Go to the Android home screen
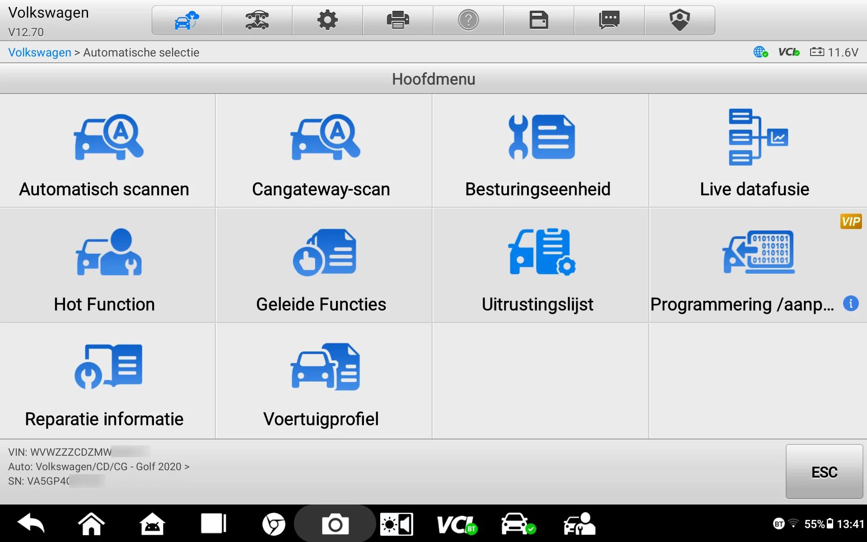867x542 pixels. tap(91, 524)
